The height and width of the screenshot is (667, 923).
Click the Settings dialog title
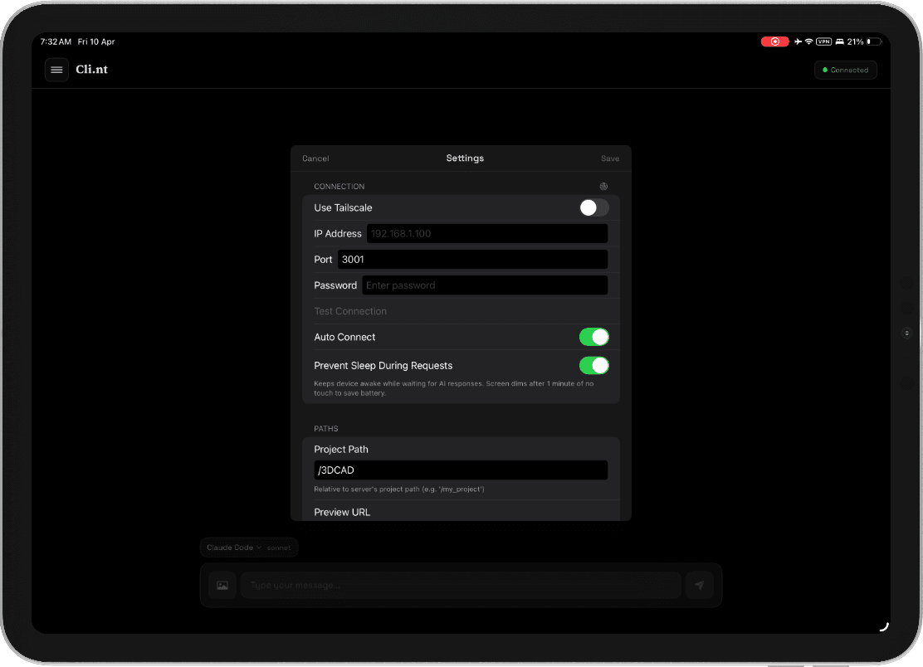click(465, 158)
